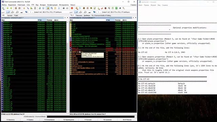Switch to *Софт tab in left panel
Viewport: 217px width, 122px height.
tap(16, 16)
